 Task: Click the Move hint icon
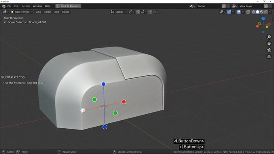click(x=18, y=152)
